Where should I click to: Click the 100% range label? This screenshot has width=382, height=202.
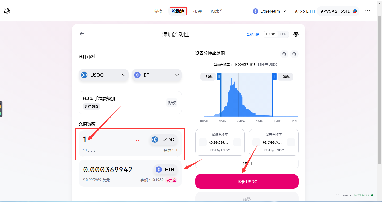coord(285,77)
